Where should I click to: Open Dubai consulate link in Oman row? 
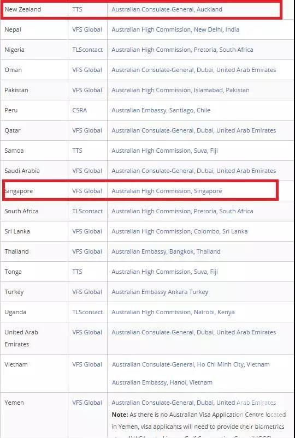pyautogui.click(x=194, y=70)
